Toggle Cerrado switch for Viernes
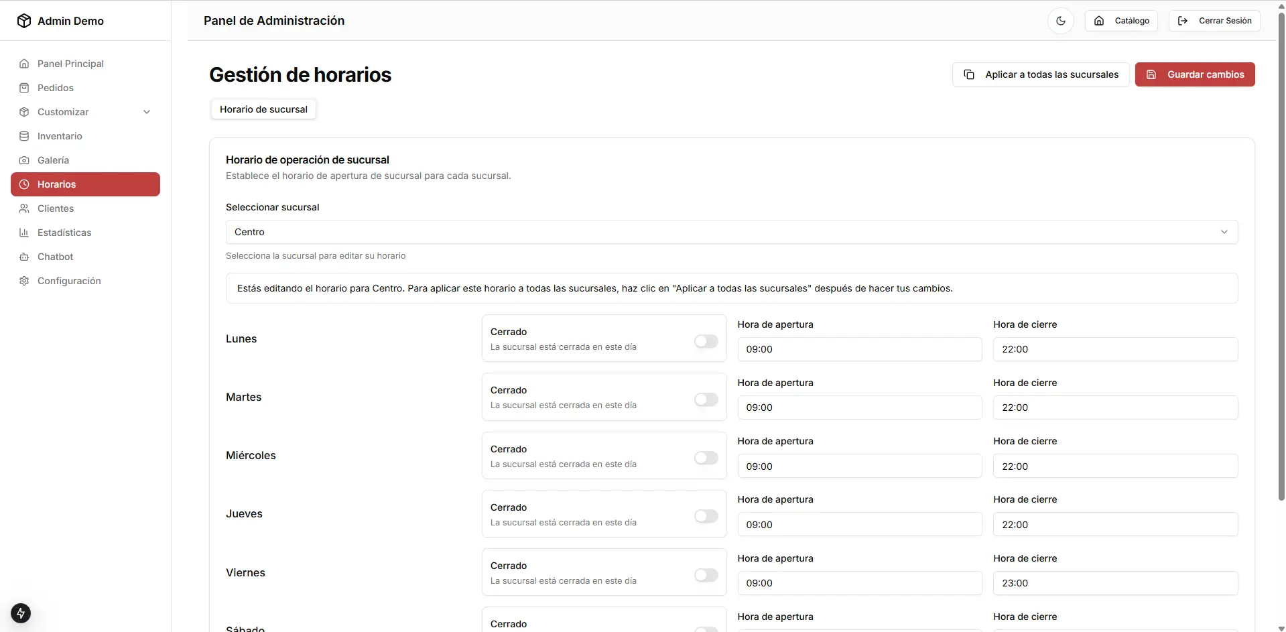Image resolution: width=1286 pixels, height=632 pixels. (x=706, y=575)
